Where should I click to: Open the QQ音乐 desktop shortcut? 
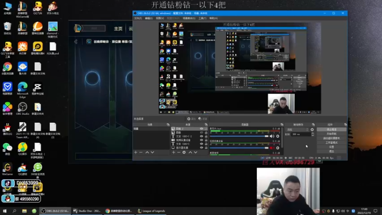pyautogui.click(x=22, y=149)
